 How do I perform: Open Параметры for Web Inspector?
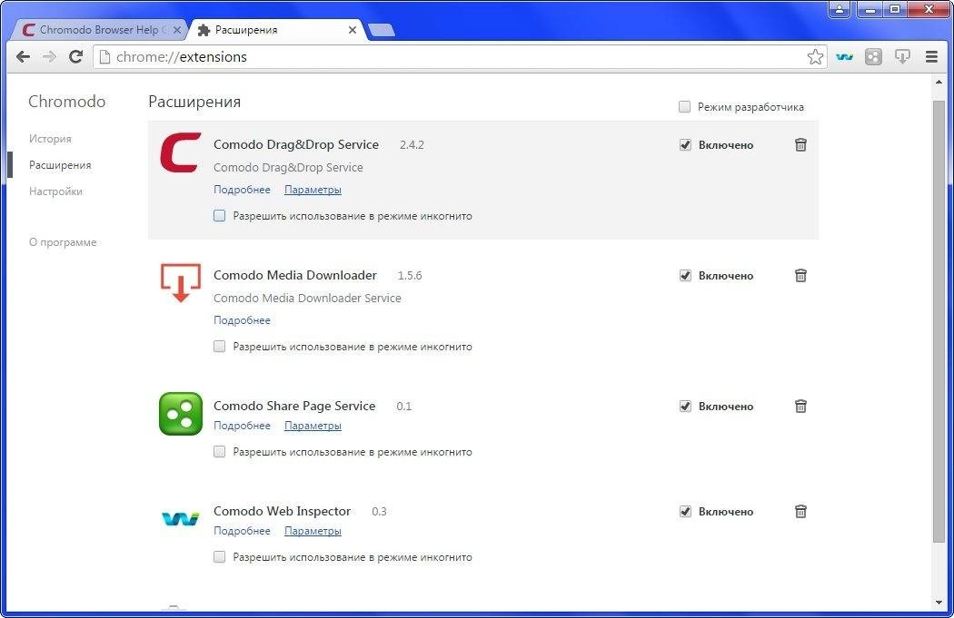313,531
